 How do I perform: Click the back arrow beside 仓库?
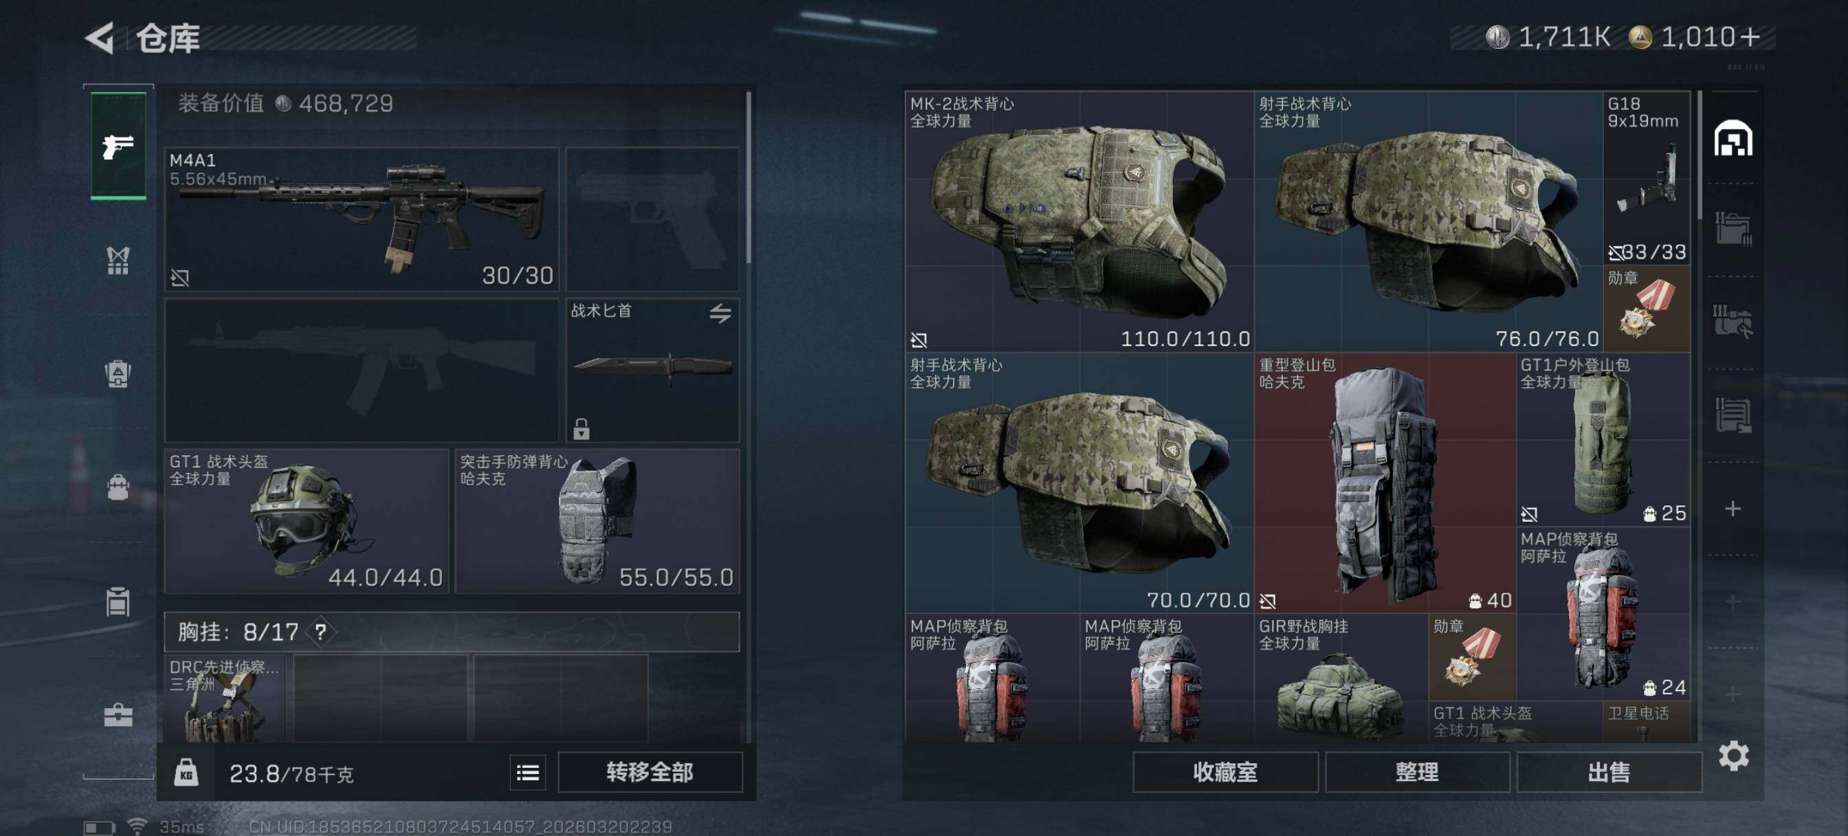[100, 37]
